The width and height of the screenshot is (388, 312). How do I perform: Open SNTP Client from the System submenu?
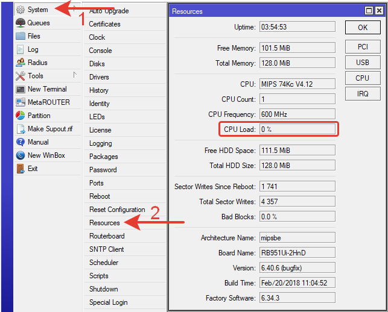(125, 249)
